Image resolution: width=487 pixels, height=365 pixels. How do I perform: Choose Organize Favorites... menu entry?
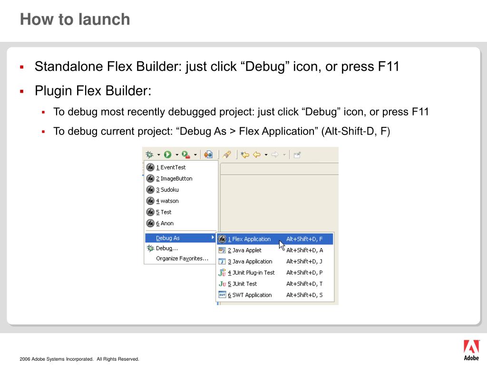pyautogui.click(x=180, y=259)
